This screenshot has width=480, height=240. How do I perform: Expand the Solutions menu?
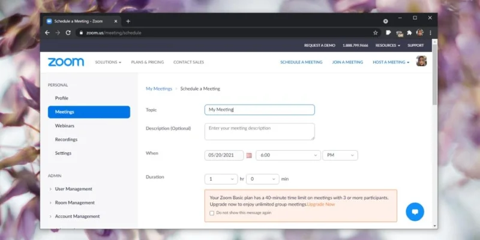point(108,62)
